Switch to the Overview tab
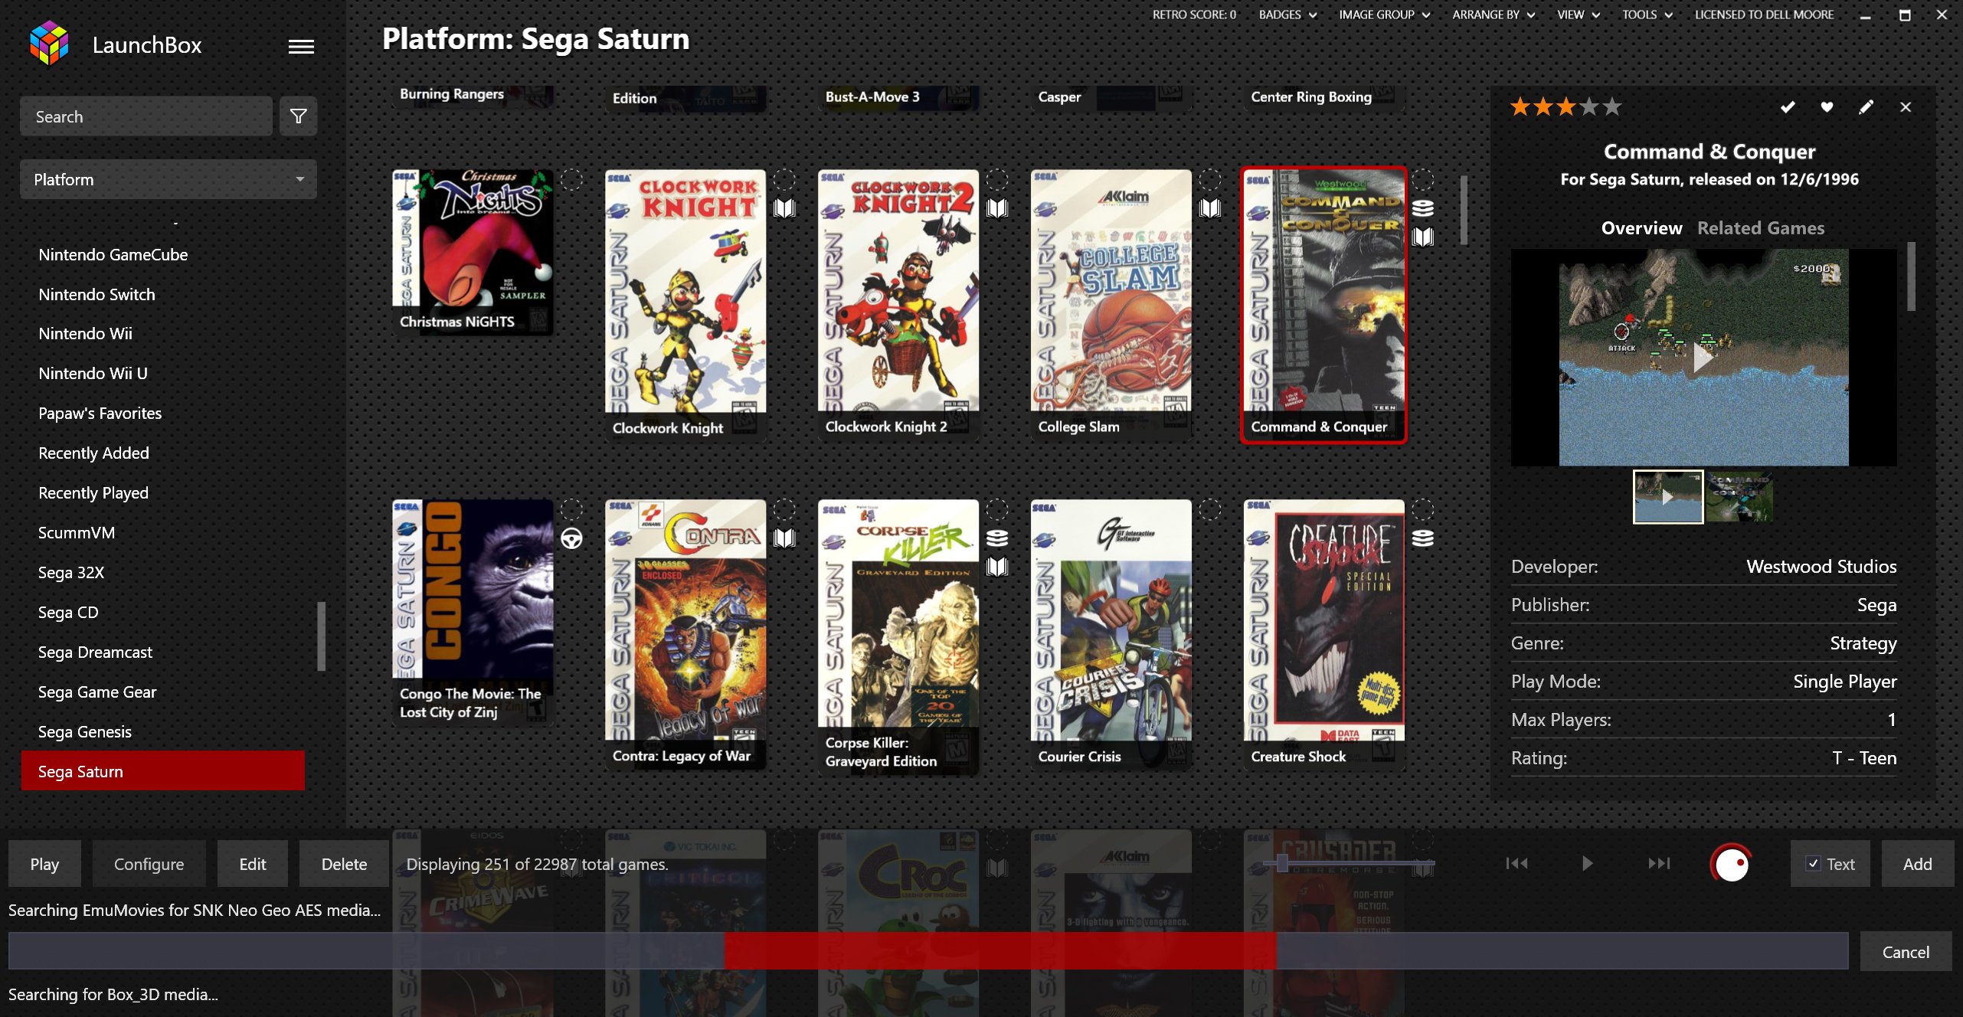 (1641, 228)
